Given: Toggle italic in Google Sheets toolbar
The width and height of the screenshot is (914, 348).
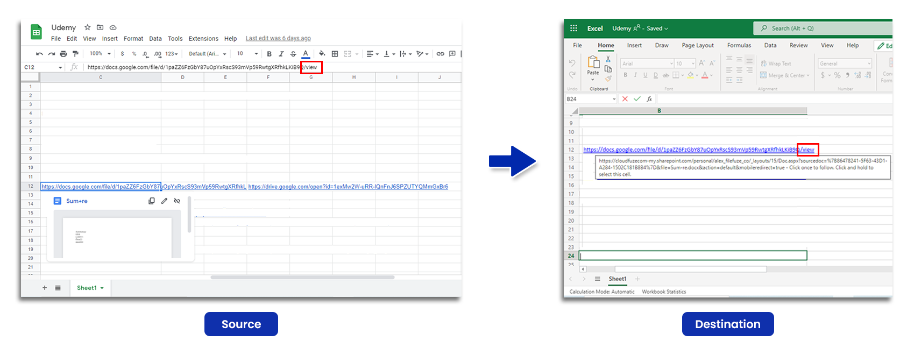Looking at the screenshot, I should tap(281, 54).
